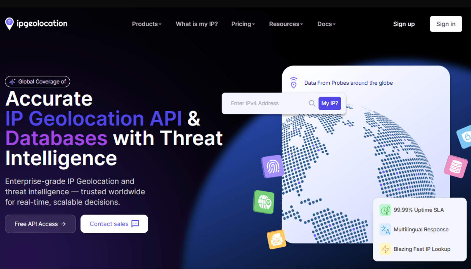Click the Sign up link
Screen dimensions: 471x269
coord(404,24)
